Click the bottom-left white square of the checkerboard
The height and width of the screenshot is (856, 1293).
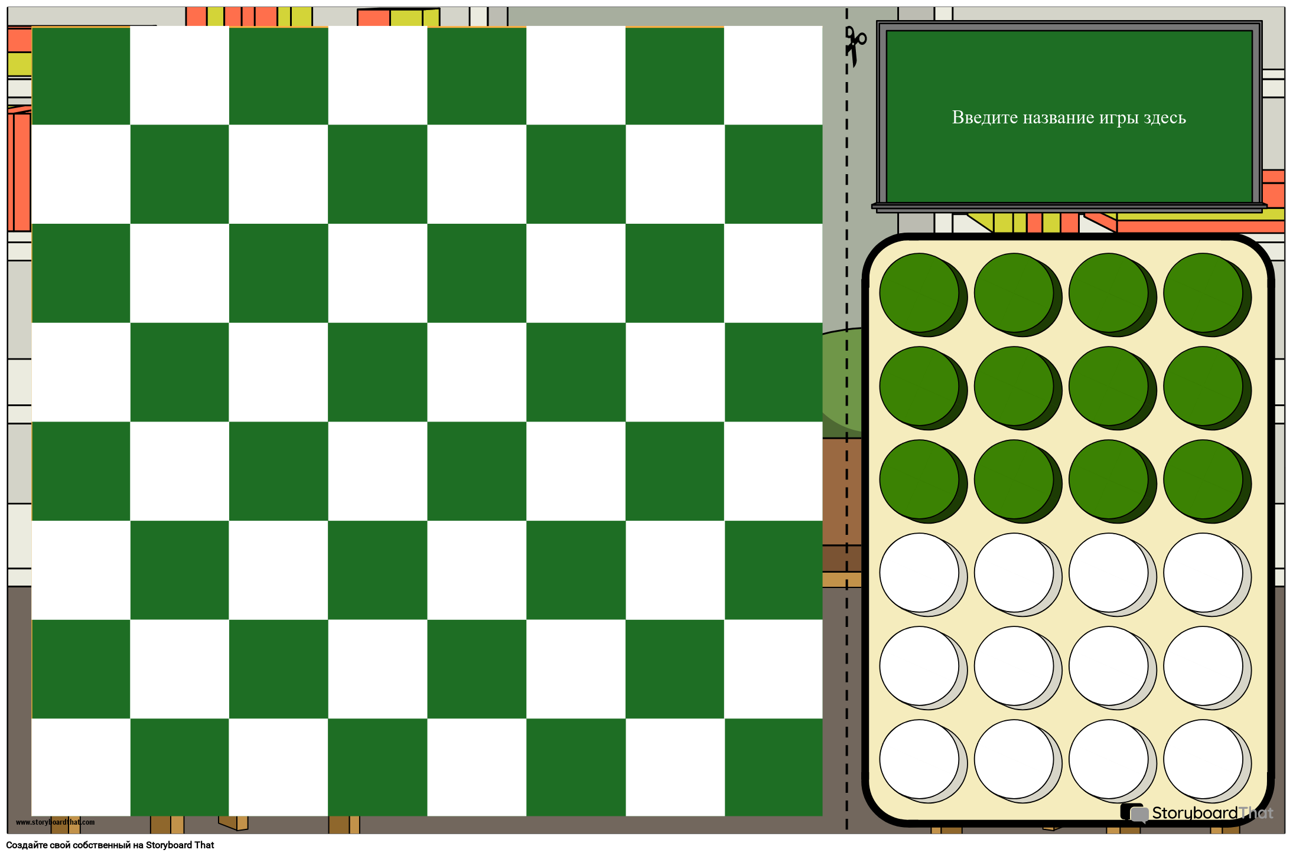point(81,767)
